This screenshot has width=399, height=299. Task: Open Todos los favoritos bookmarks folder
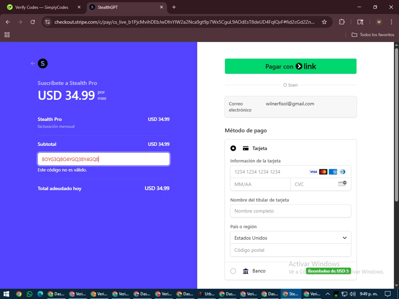[373, 35]
